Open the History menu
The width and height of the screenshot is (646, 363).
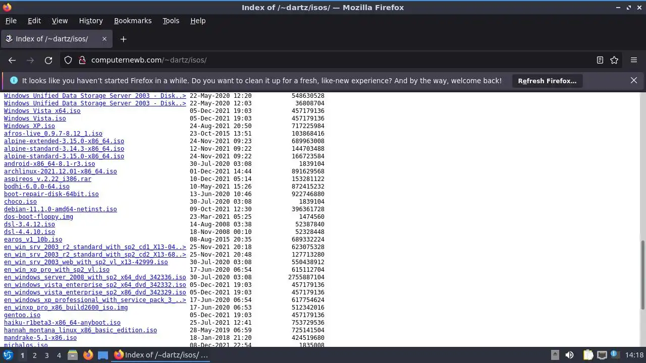(91, 21)
